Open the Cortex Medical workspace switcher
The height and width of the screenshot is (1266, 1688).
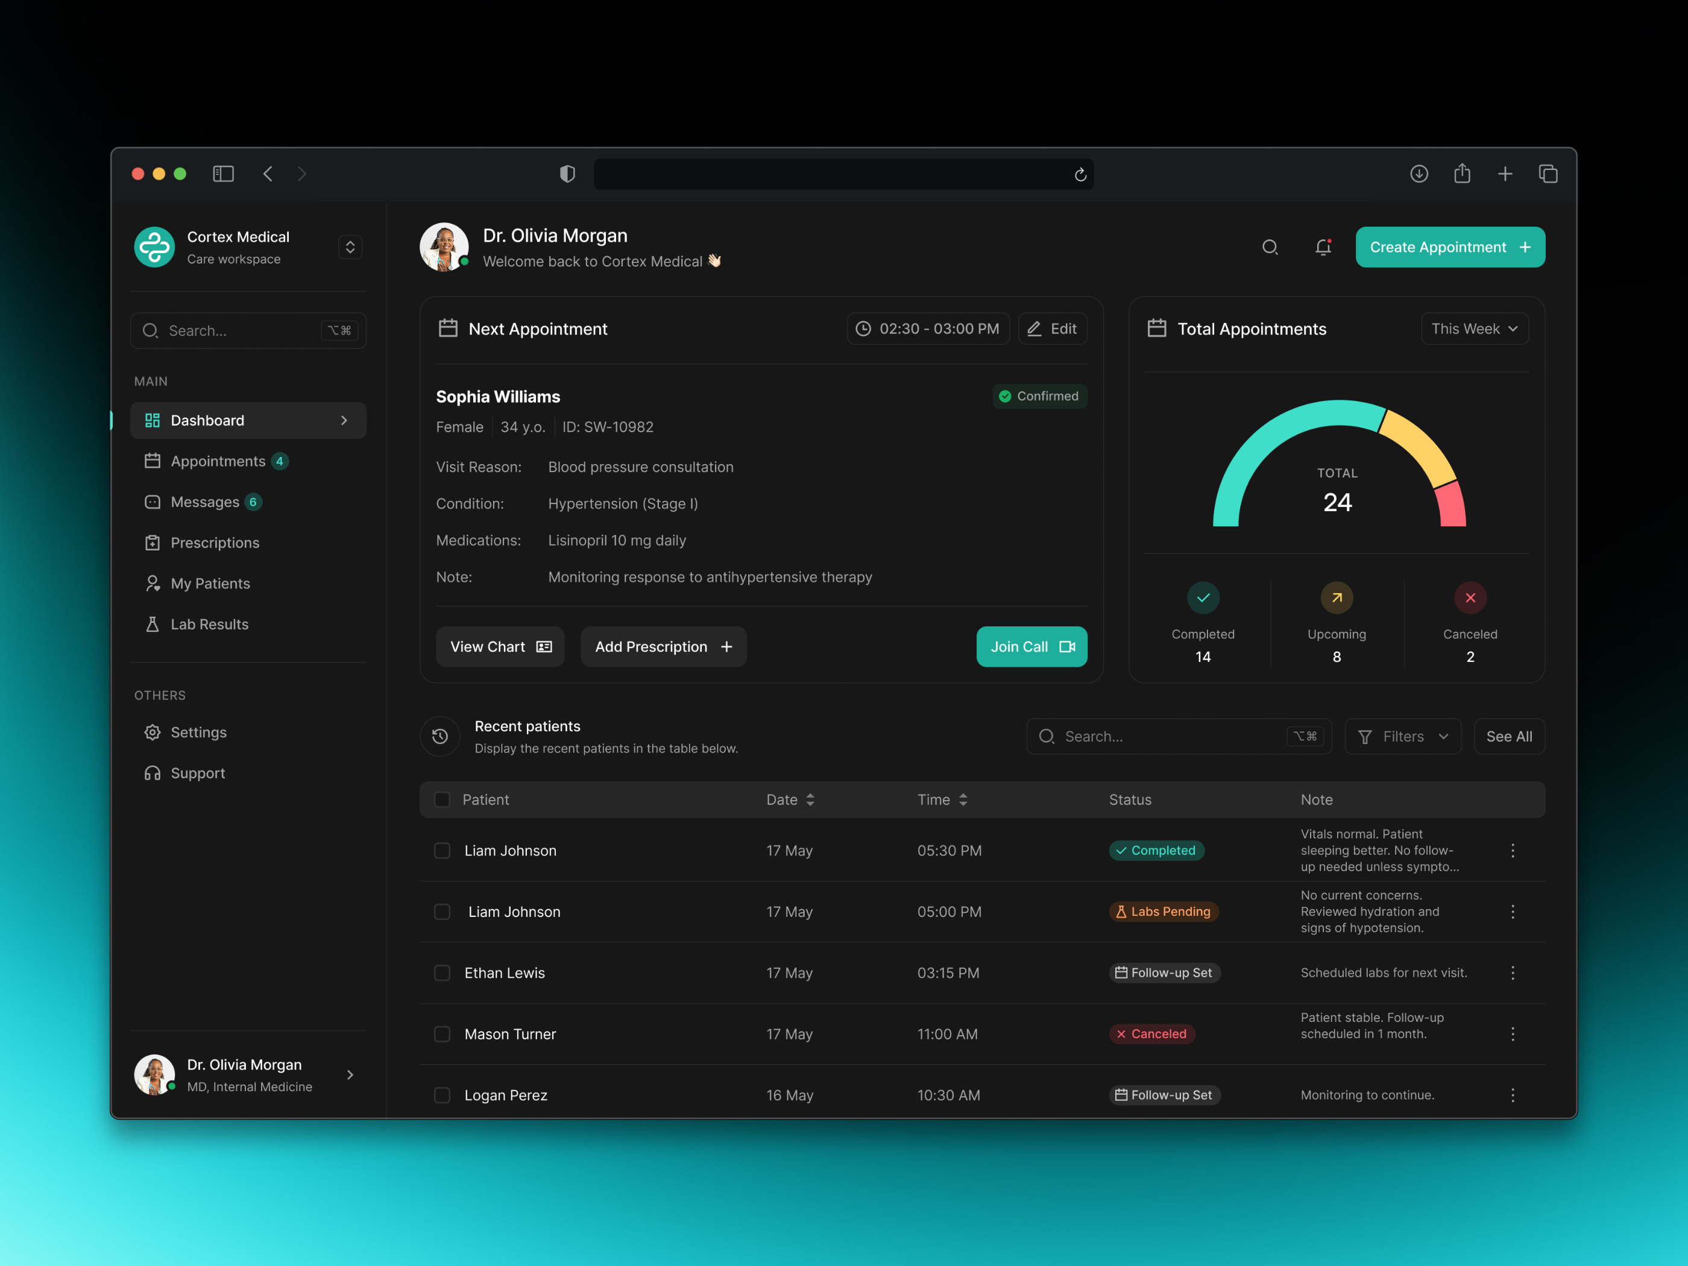350,247
